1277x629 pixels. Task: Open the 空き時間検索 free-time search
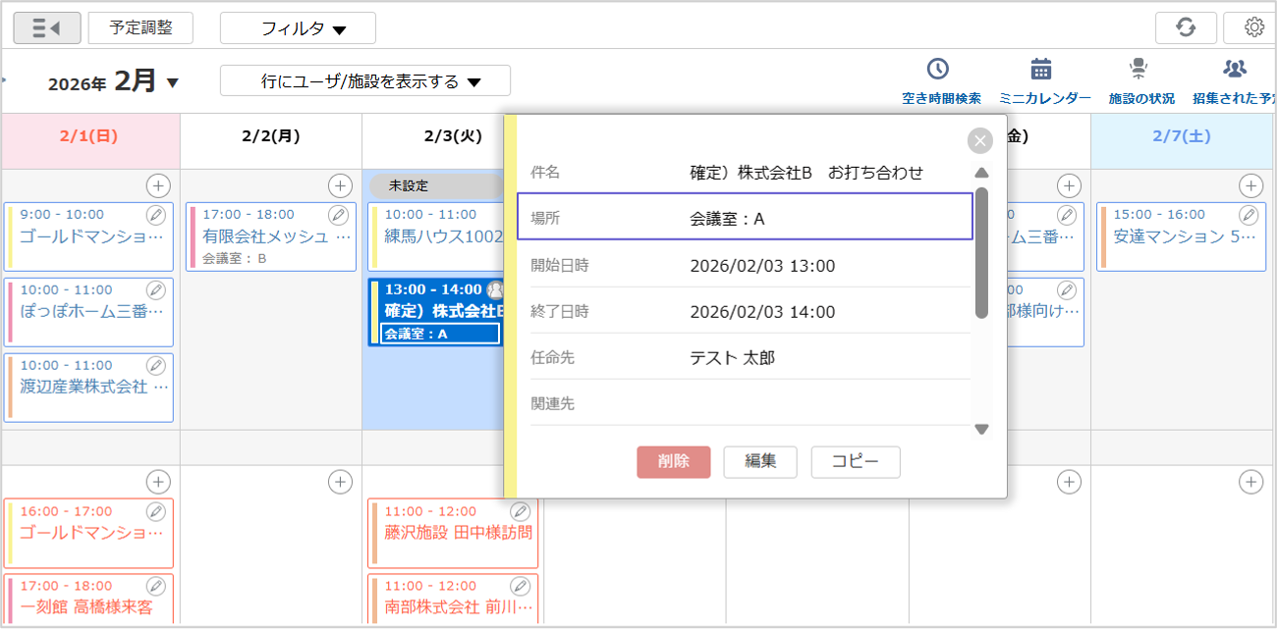(940, 80)
